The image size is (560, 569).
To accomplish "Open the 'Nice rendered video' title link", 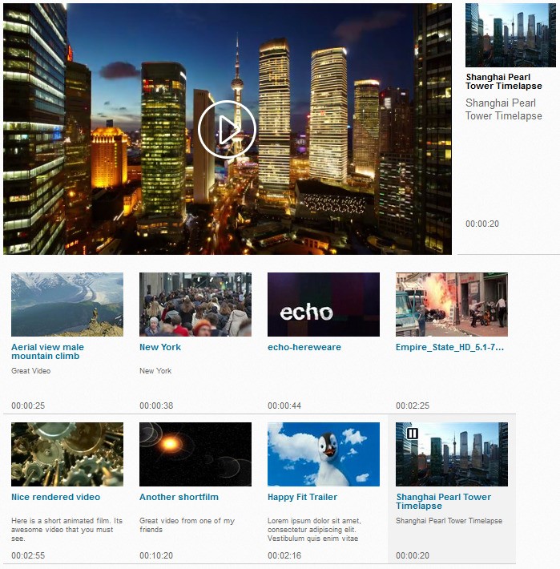I will (56, 497).
